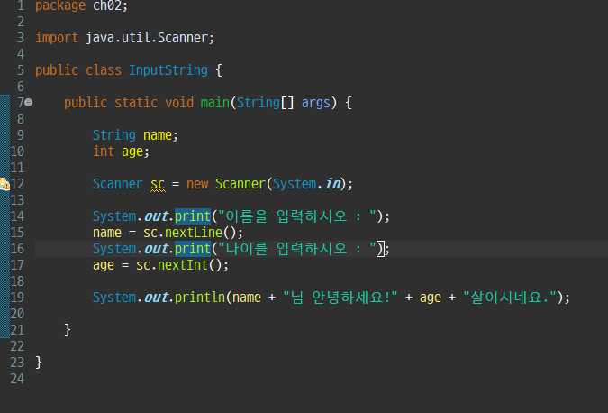The width and height of the screenshot is (608, 413).
Task: Click the highlighted 'print' on line 14
Action: pyautogui.click(x=193, y=216)
